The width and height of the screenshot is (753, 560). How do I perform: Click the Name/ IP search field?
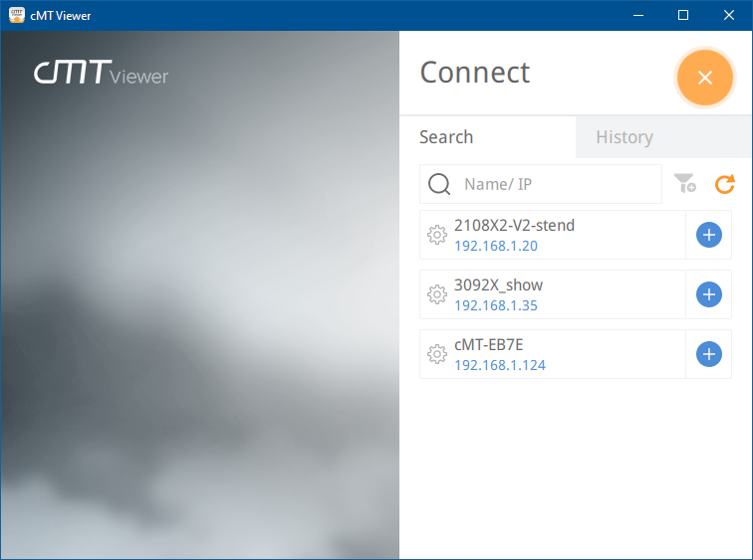[541, 184]
